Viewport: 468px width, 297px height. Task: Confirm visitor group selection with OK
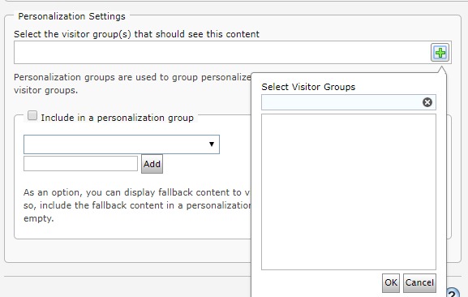[x=391, y=282]
